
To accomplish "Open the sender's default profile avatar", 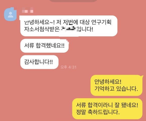I will [x=10, y=14].
